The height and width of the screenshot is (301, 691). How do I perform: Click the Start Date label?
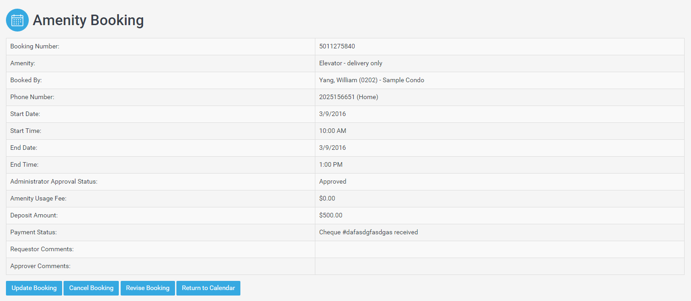tap(26, 114)
